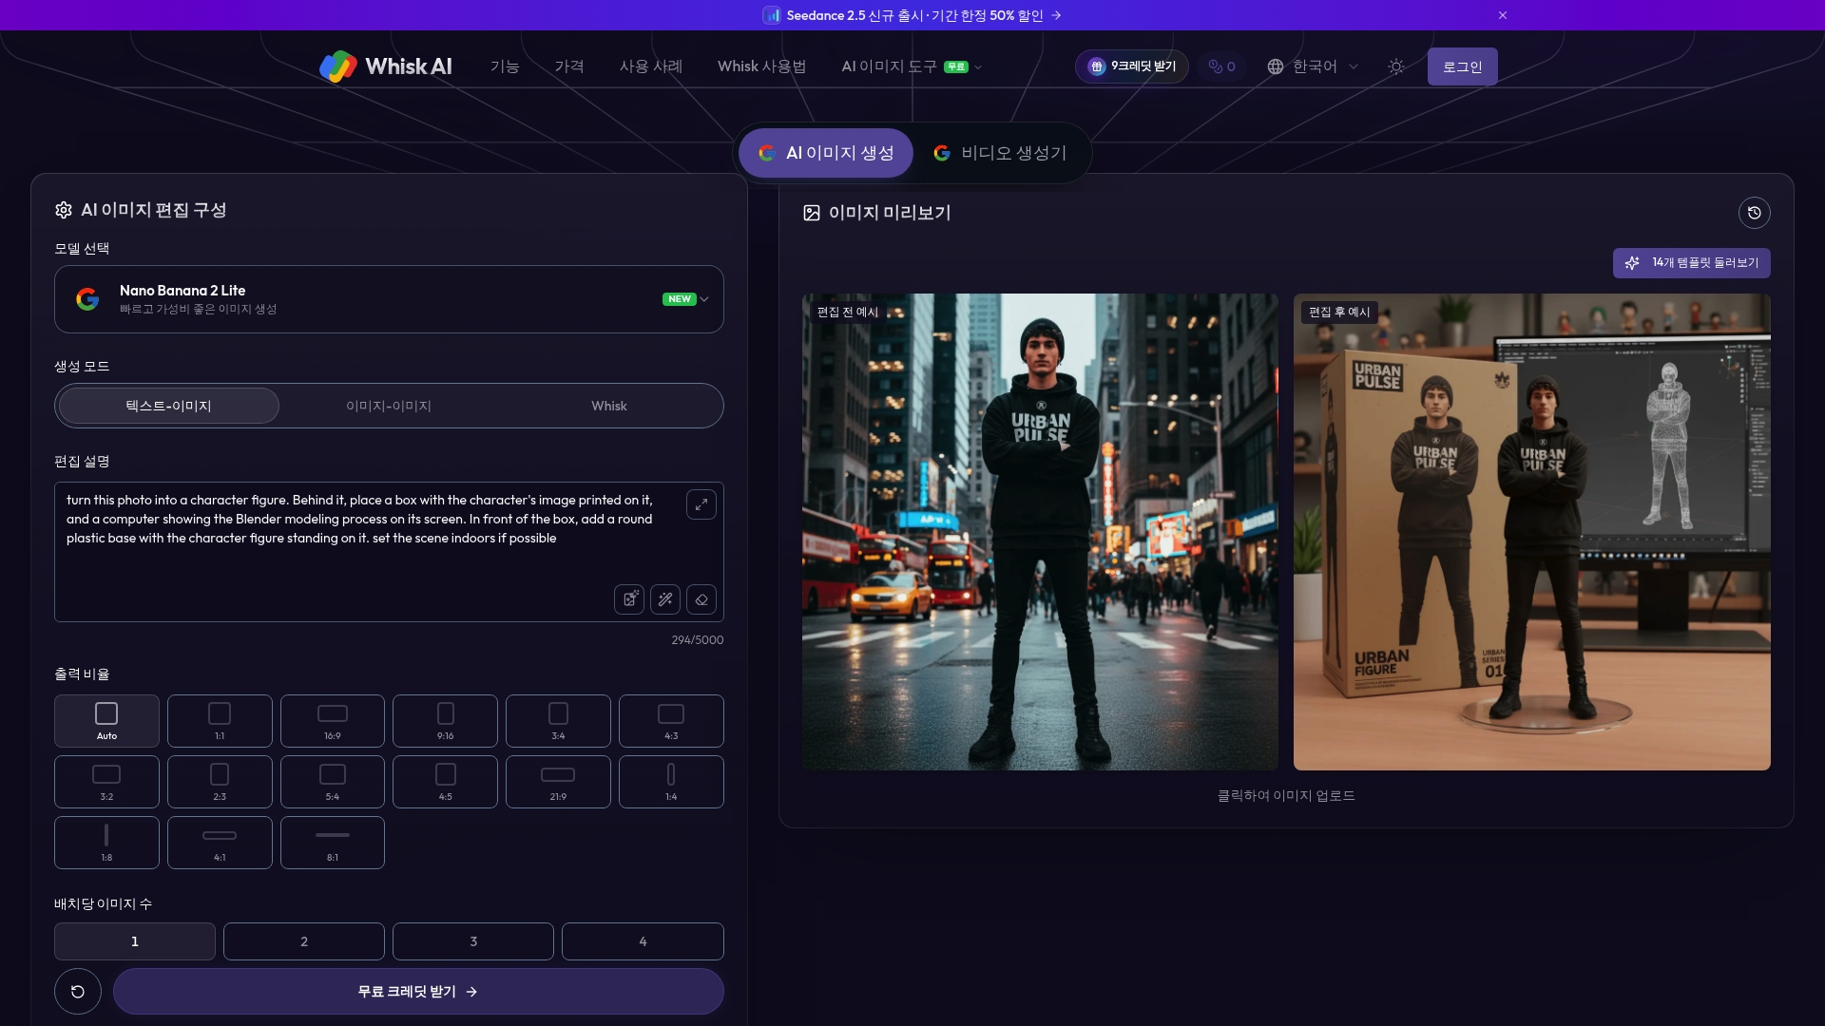The width and height of the screenshot is (1825, 1026).
Task: Close the Seedance promo banner
Action: [1503, 15]
